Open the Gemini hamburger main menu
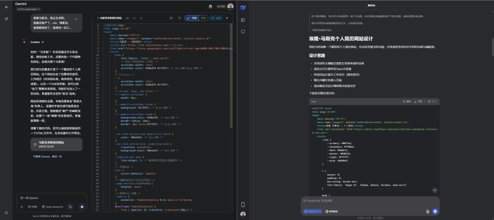This screenshot has height=220, width=494. click(6, 6)
